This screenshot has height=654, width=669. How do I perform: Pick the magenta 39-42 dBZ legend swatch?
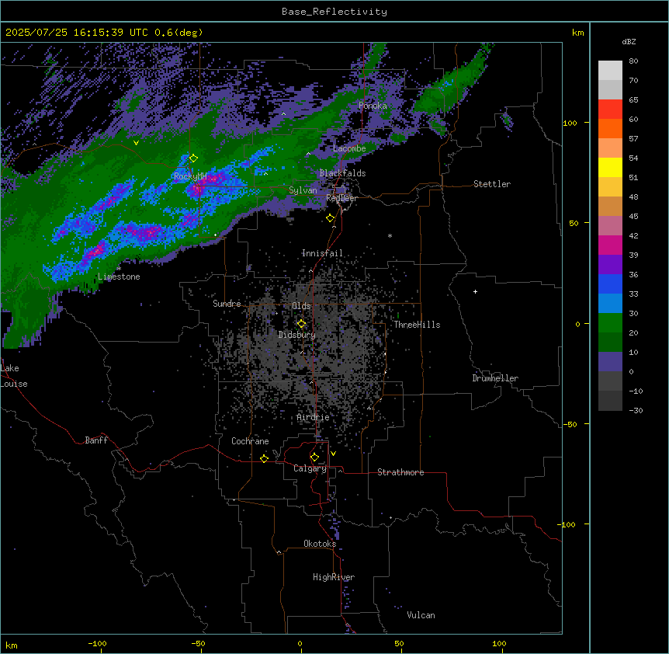pyautogui.click(x=610, y=245)
